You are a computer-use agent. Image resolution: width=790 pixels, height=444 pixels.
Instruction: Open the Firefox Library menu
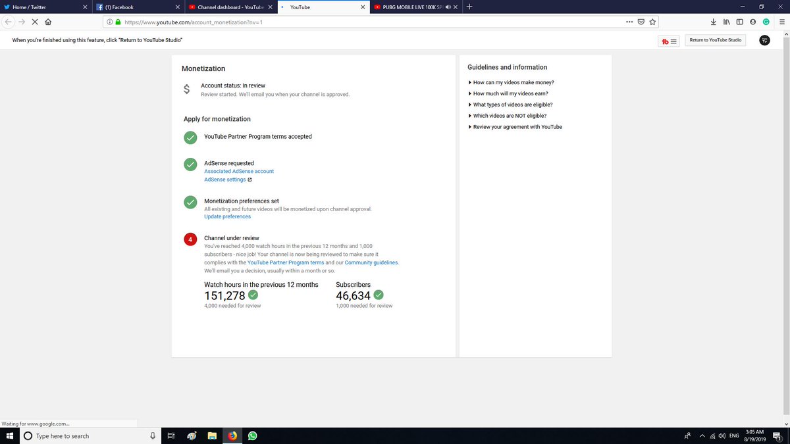[x=726, y=21]
